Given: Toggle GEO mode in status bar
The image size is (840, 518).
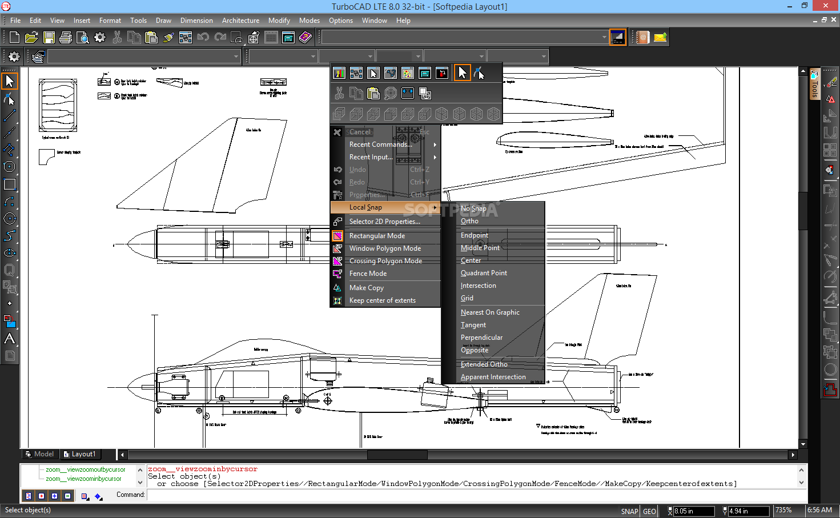Looking at the screenshot, I should coord(649,511).
